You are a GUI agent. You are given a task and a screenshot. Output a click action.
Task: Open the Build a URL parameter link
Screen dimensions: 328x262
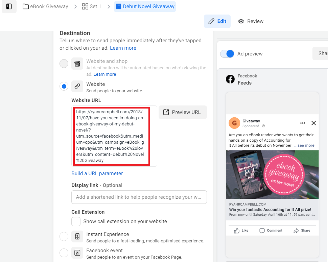pos(97,173)
